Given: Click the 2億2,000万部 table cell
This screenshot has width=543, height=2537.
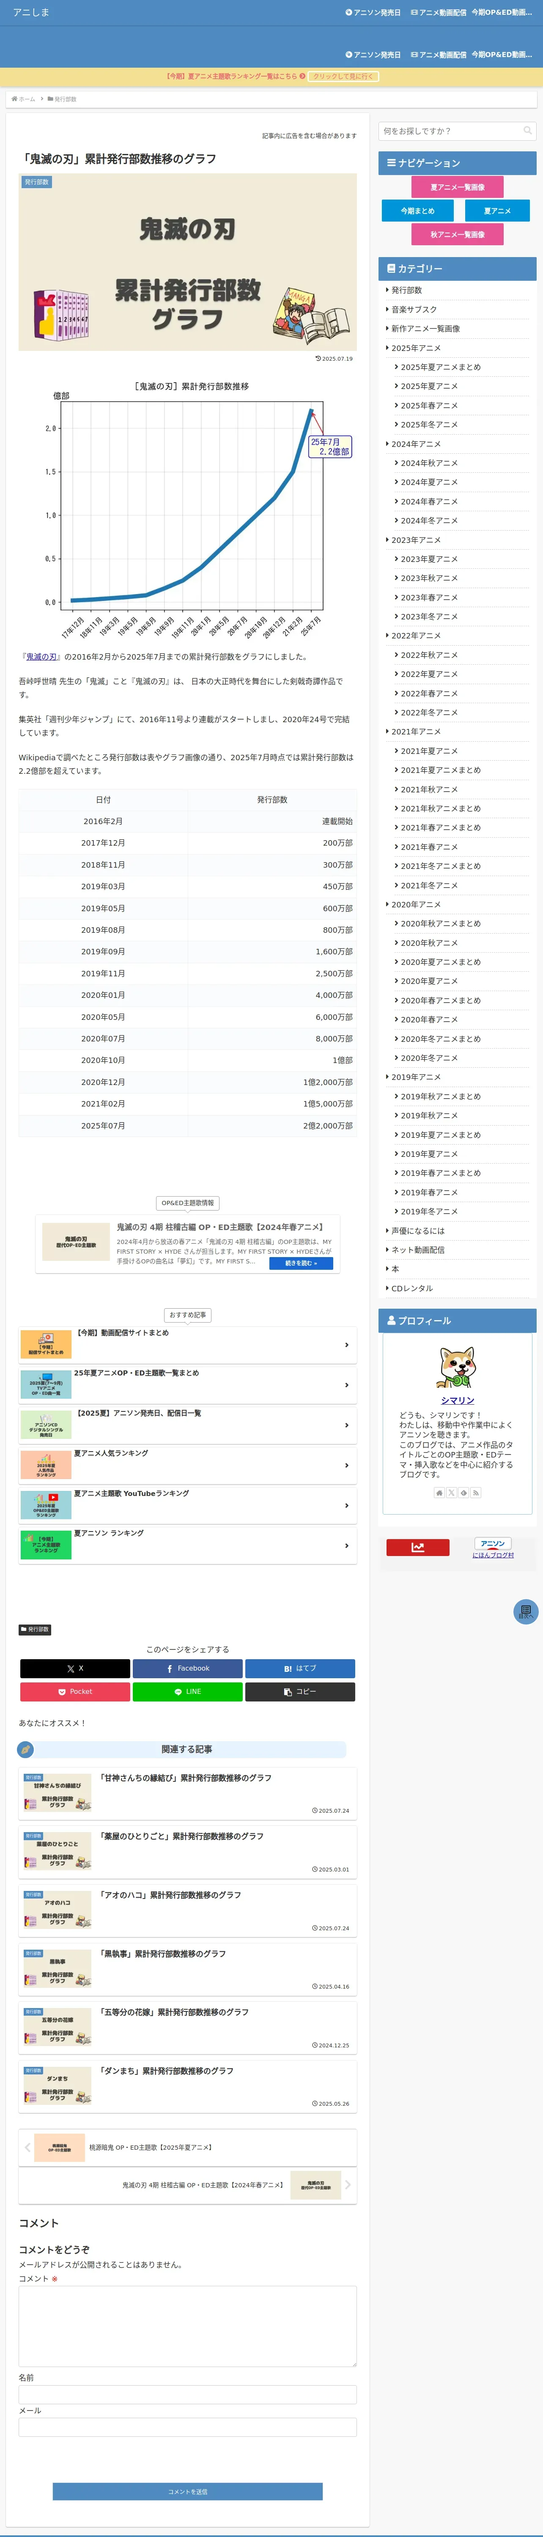Looking at the screenshot, I should pos(273,1126).
